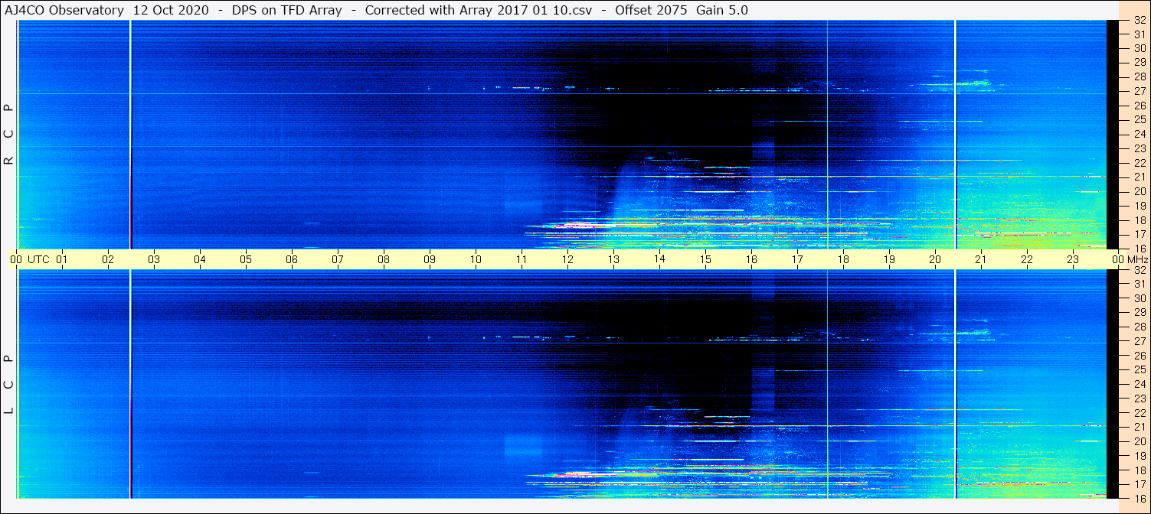Click the 17 MHz tick in RCP panel
The image size is (1151, 514).
(x=1139, y=234)
